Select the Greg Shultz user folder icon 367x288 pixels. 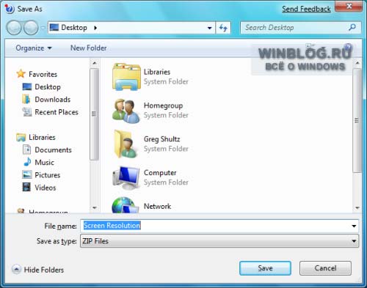[x=126, y=144]
